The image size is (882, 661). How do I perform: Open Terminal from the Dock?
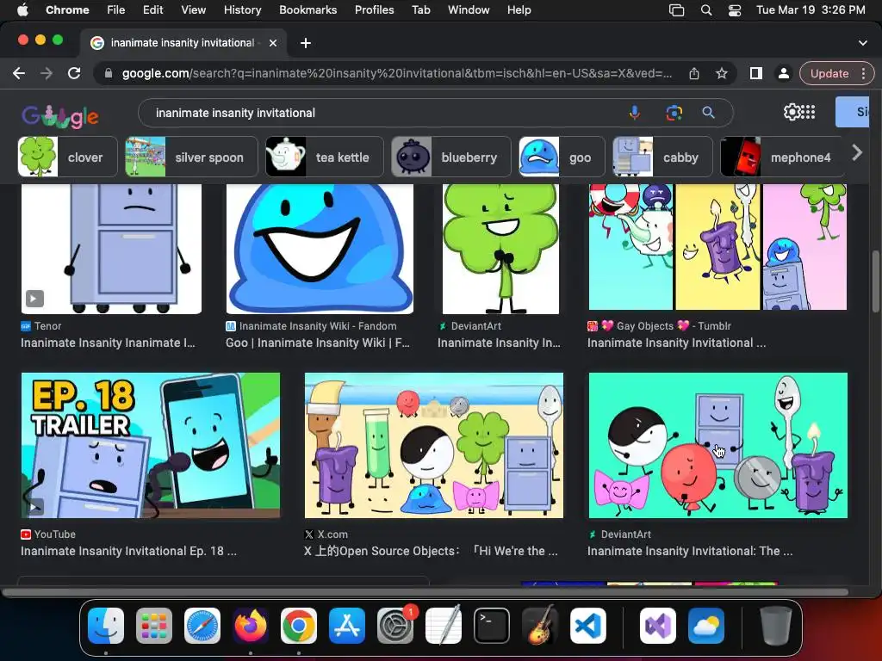coord(492,626)
